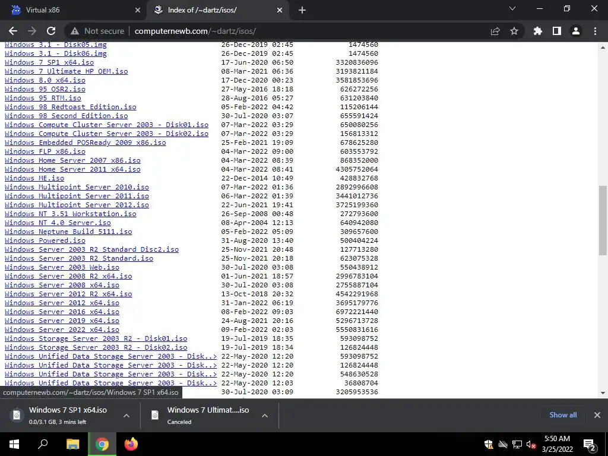Switch to the Virtual x86 tab
608x456 pixels.
74,10
